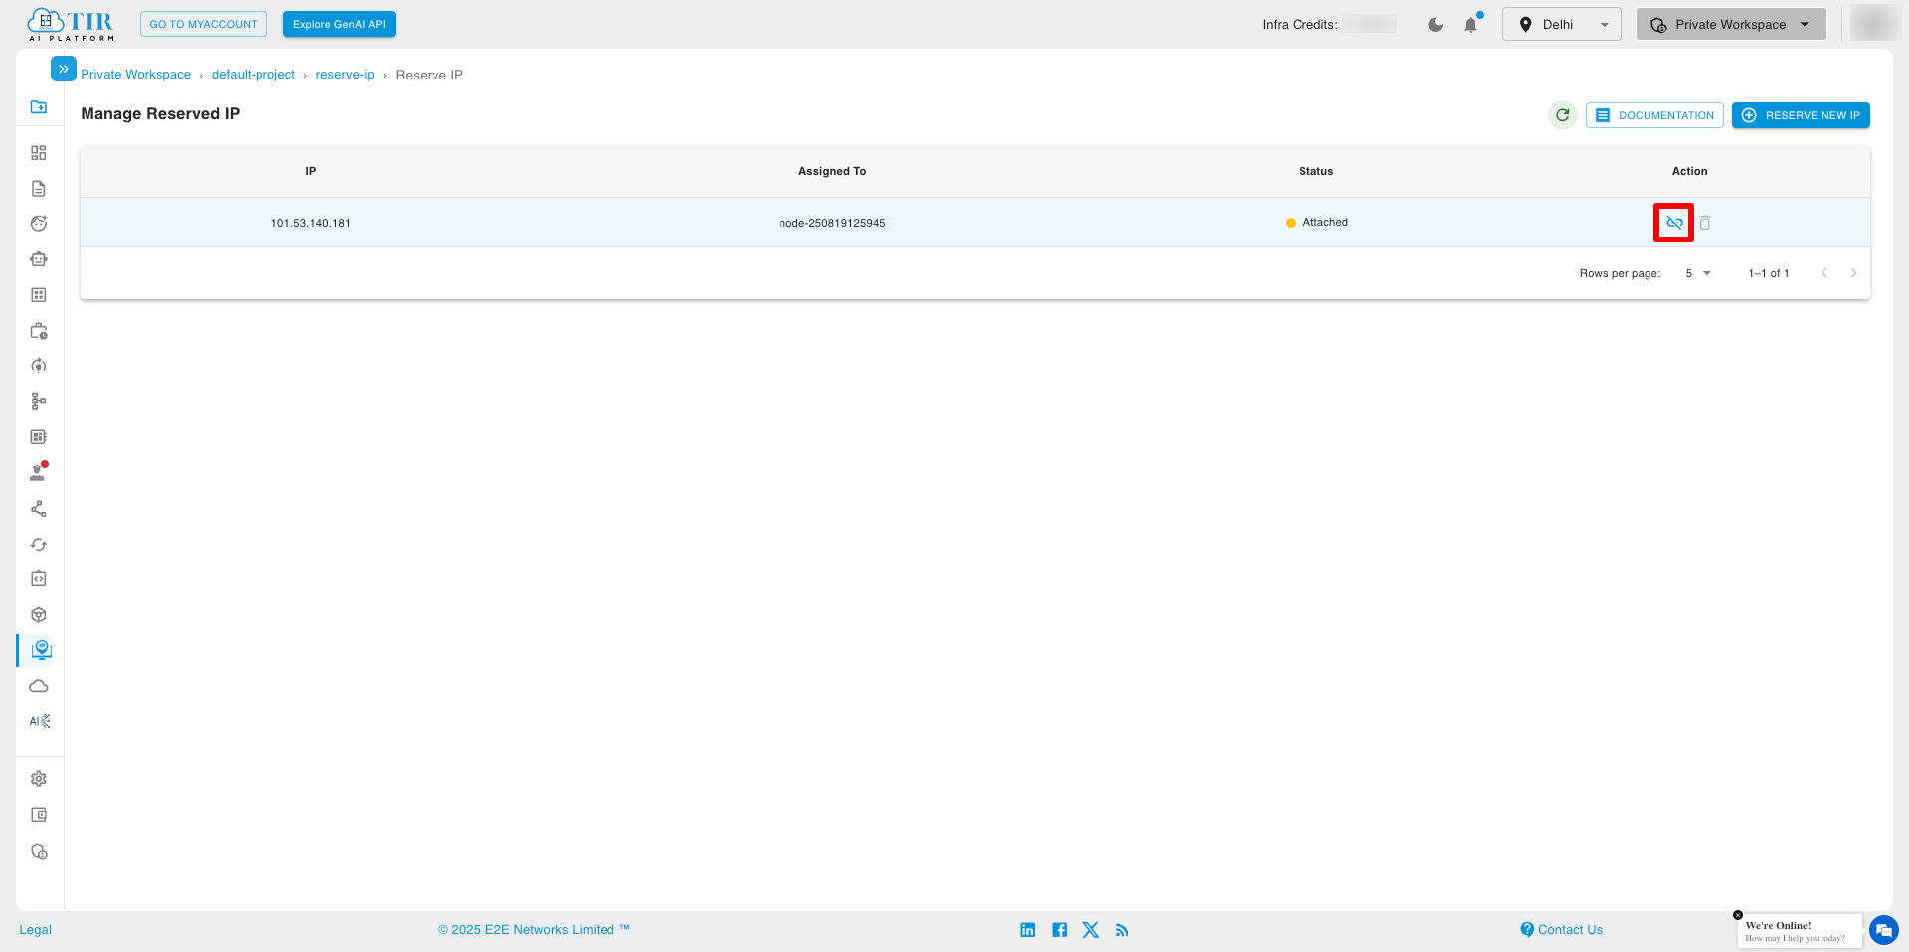Click reserve-ip in the breadcrumb trail
Viewport: 1909px width, 952px height.
[x=345, y=75]
